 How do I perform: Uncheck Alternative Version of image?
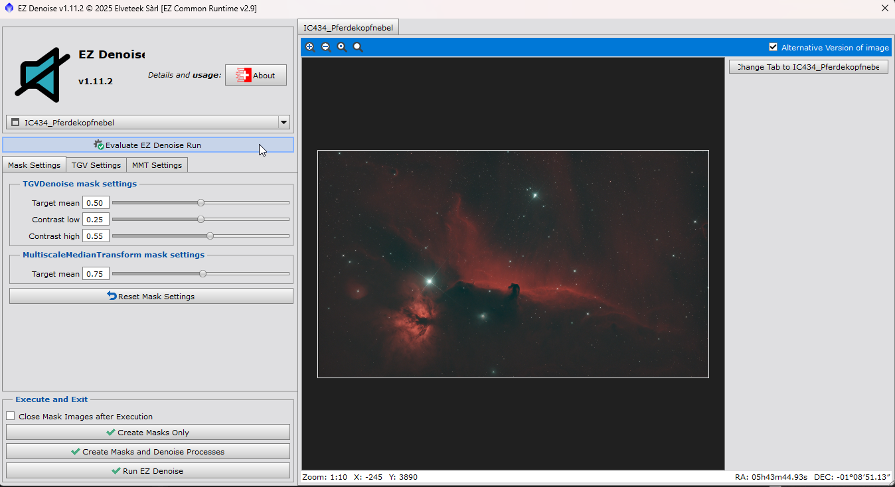[773, 47]
